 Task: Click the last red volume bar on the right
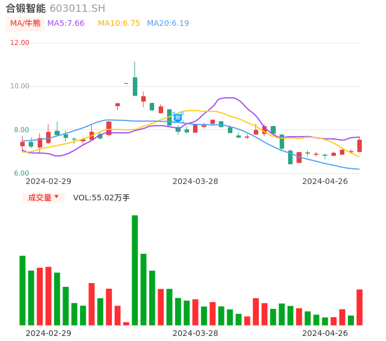[x=360, y=307]
